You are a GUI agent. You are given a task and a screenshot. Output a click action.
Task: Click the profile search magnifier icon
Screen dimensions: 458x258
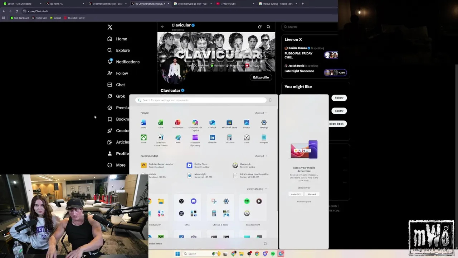click(268, 27)
